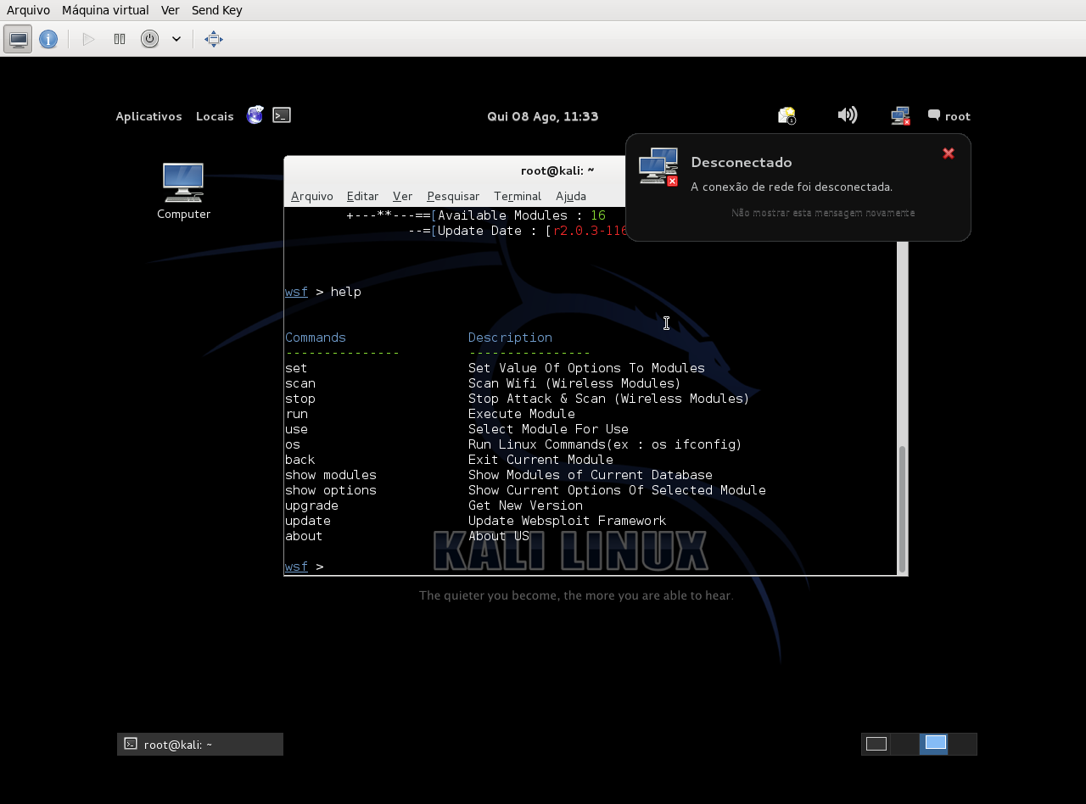Click 'Update Websploit Framework' description text
This screenshot has width=1086, height=804.
tap(567, 521)
